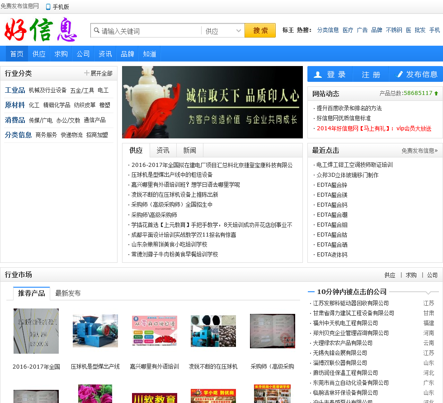Viewport: 443px width, 403px height.
Task: Click 求购 filter in 行业市场 header
Action: coord(411,275)
